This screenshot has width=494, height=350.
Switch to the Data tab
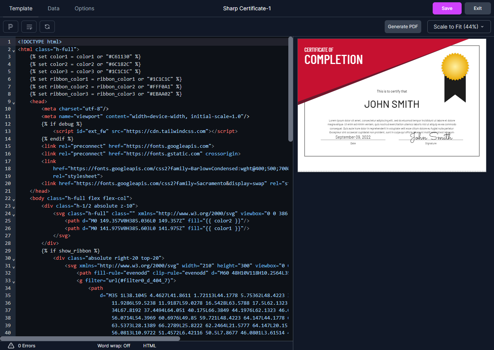pyautogui.click(x=53, y=8)
